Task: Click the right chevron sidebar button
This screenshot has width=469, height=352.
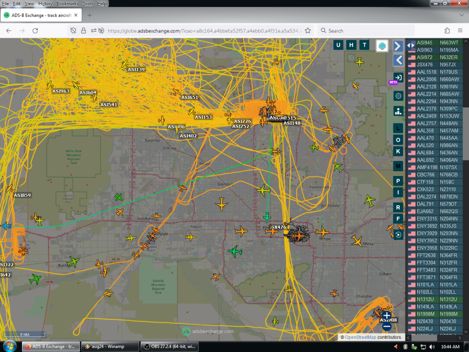Action: [x=398, y=46]
